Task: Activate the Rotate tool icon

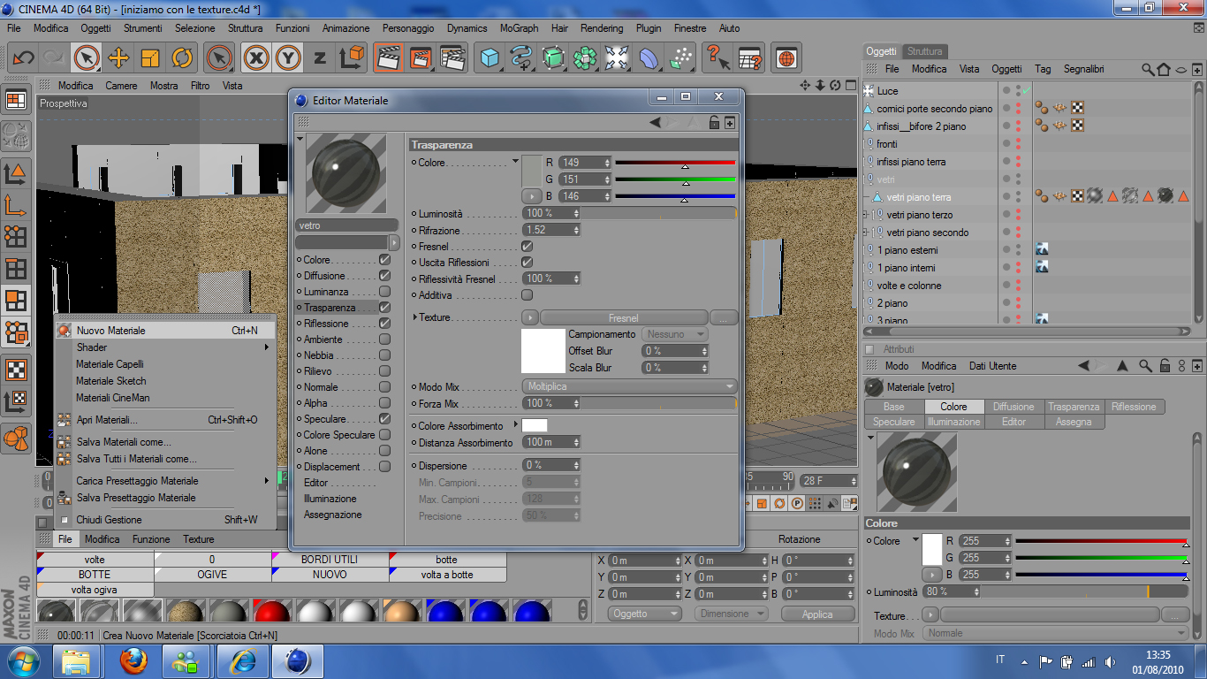Action: pyautogui.click(x=182, y=58)
